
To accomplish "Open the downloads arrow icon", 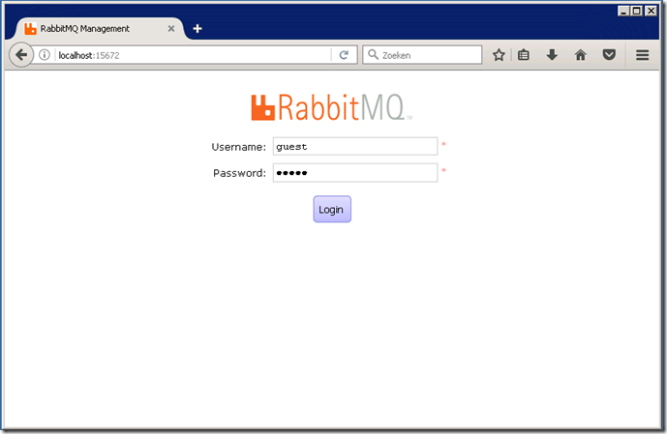I will click(552, 55).
